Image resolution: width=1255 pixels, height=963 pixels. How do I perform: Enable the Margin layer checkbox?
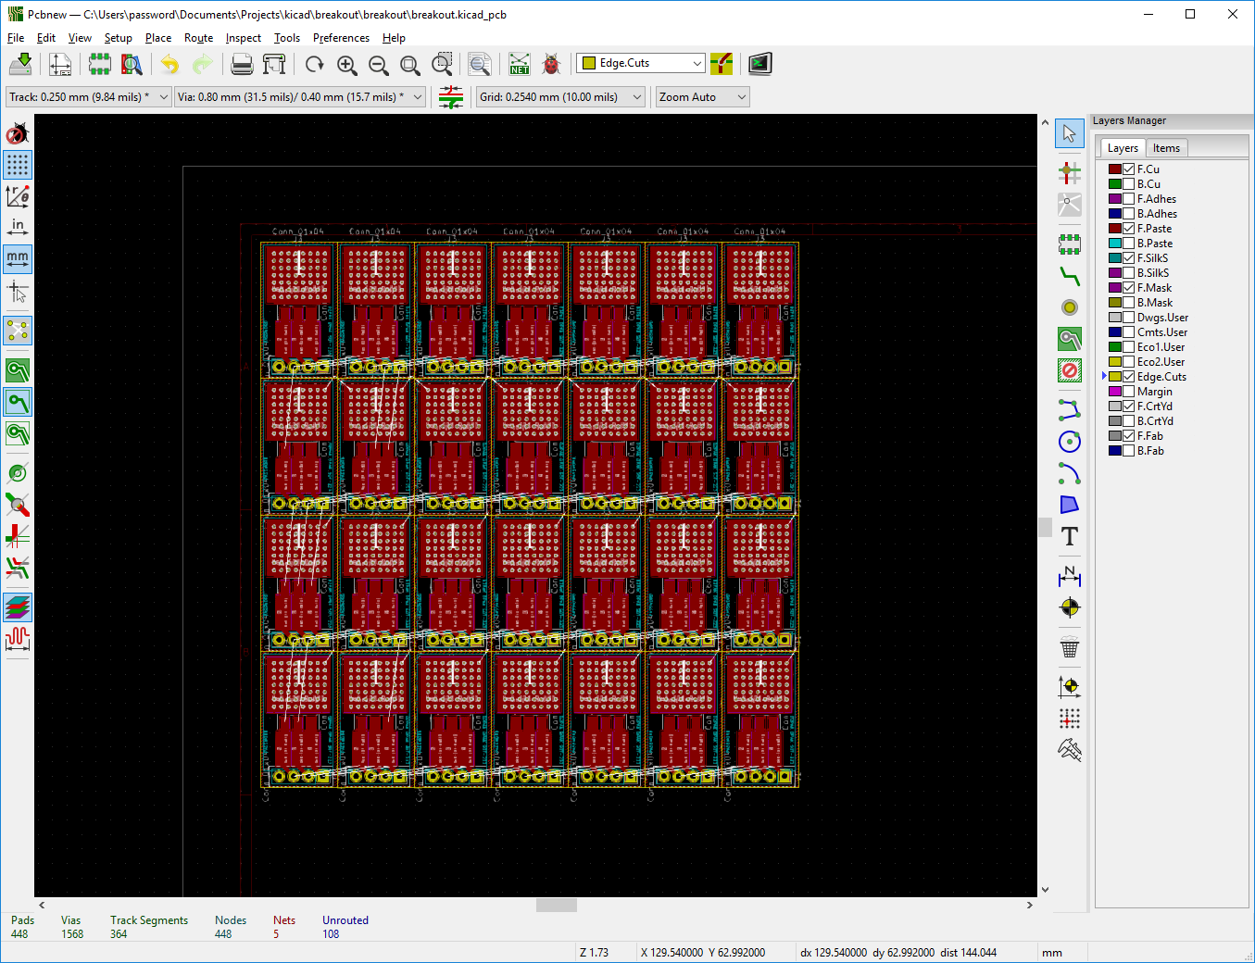(x=1129, y=392)
